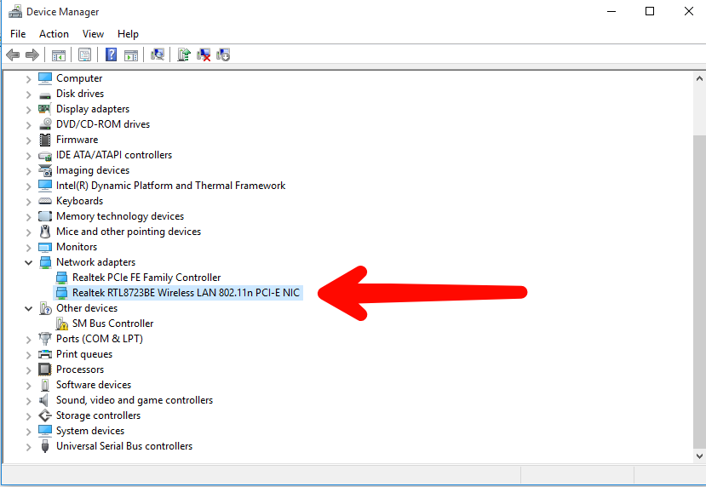
Task: Minimize the Device Manager window
Action: tap(611, 11)
